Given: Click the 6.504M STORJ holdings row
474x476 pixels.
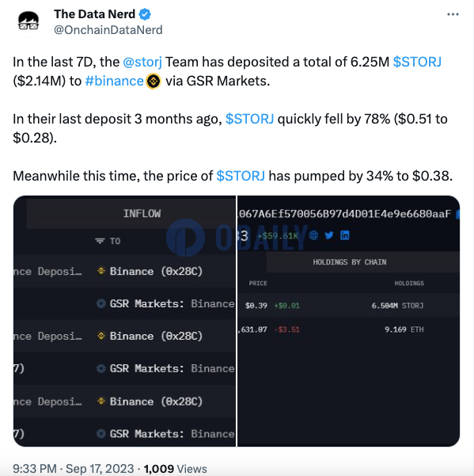Looking at the screenshot, I should click(x=348, y=306).
